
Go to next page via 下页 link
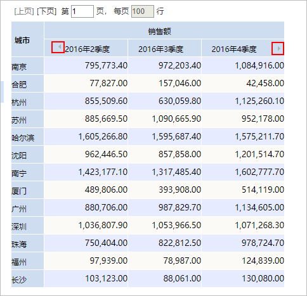tap(47, 11)
